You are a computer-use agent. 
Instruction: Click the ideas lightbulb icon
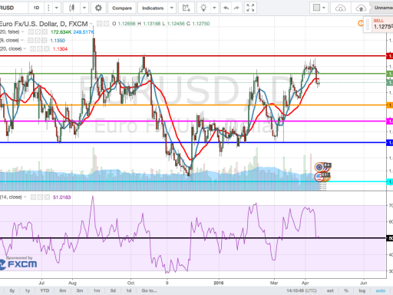coord(203,8)
